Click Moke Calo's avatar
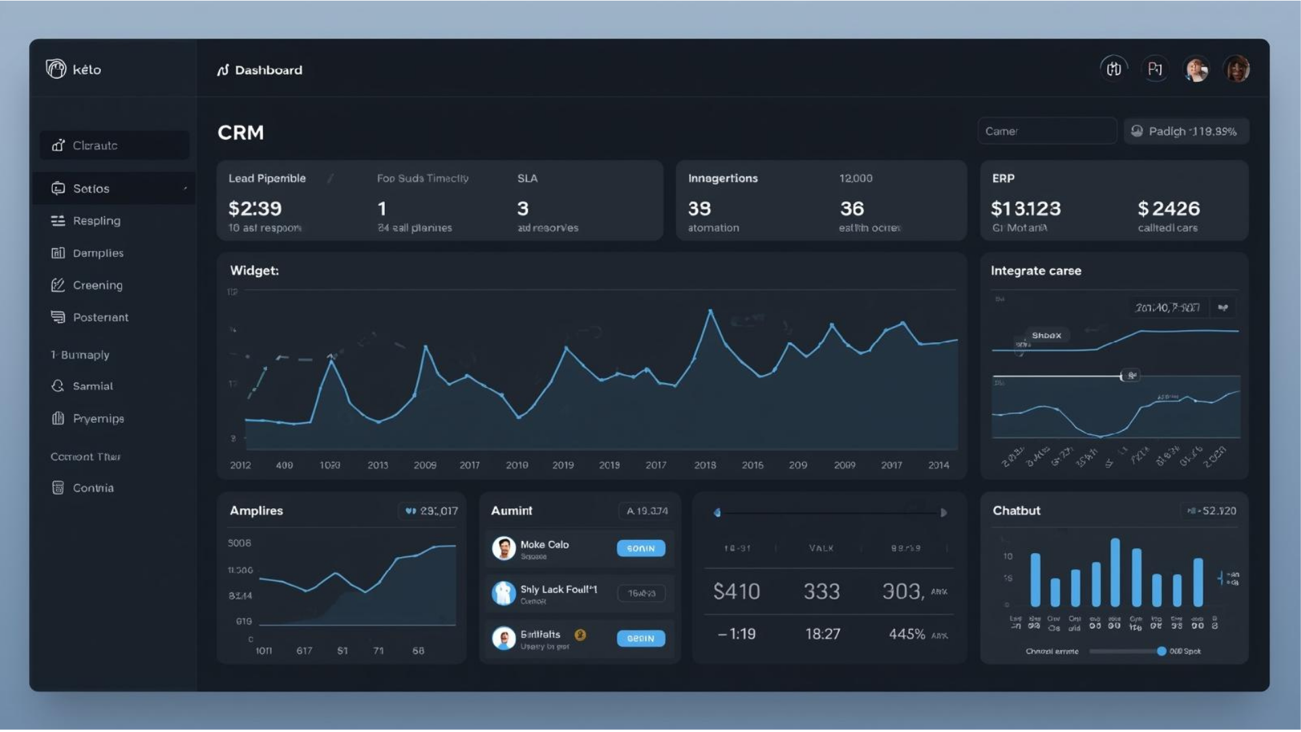Viewport: 1301px width, 732px height. (503, 548)
